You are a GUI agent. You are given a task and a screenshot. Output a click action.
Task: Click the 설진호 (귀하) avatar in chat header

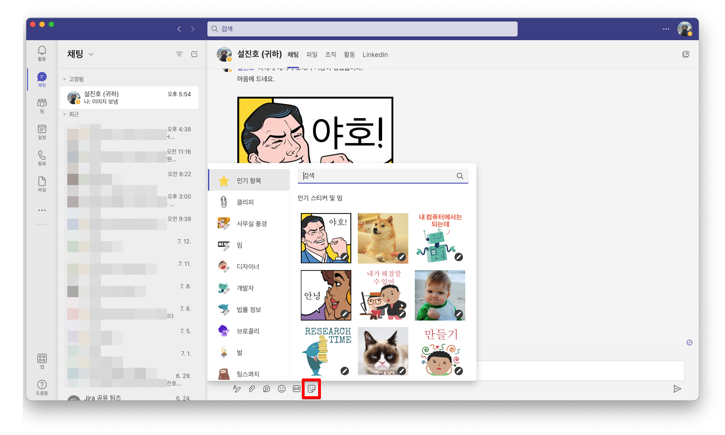(x=224, y=54)
